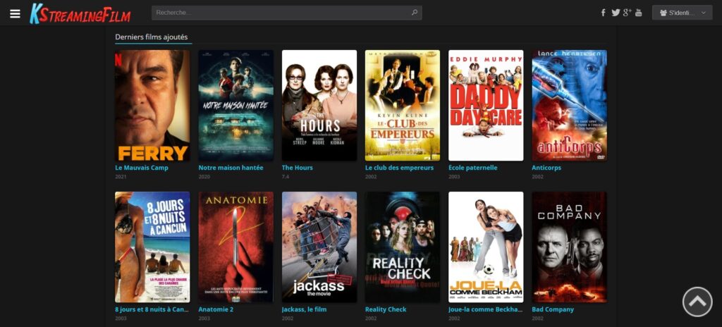Click the scroll-to-top arrow button
The height and width of the screenshot is (327, 722).
point(697,302)
